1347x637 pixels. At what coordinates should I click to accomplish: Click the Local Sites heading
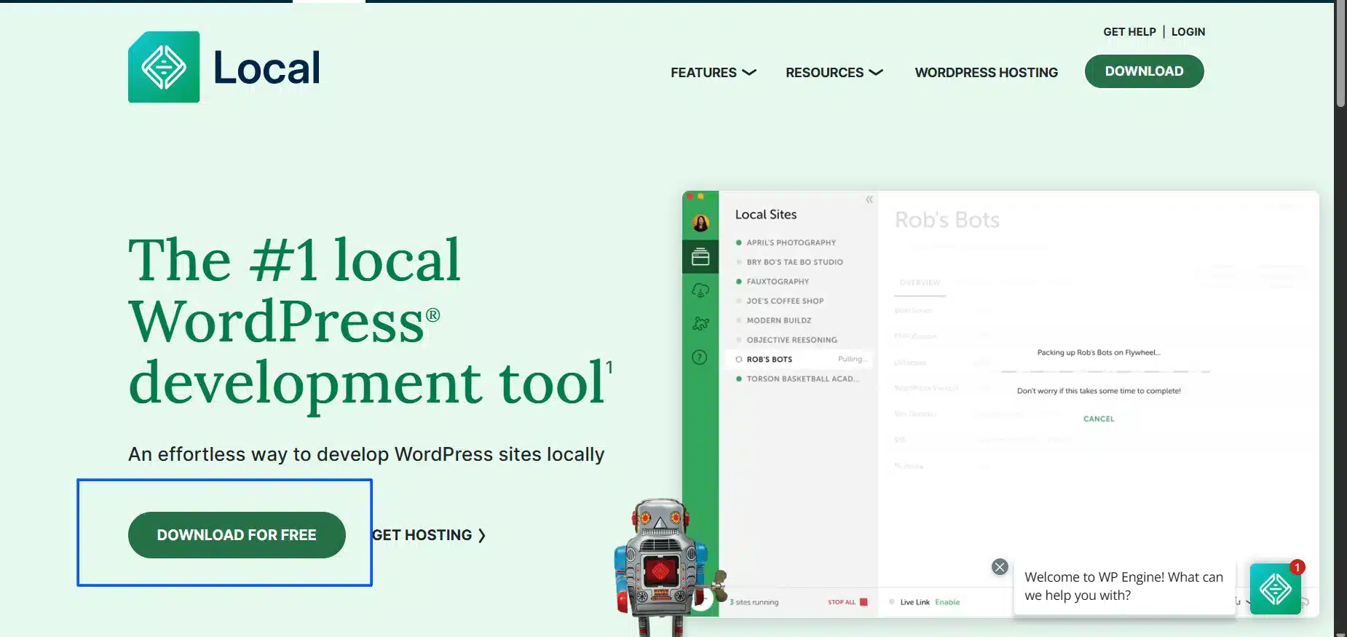[766, 215]
